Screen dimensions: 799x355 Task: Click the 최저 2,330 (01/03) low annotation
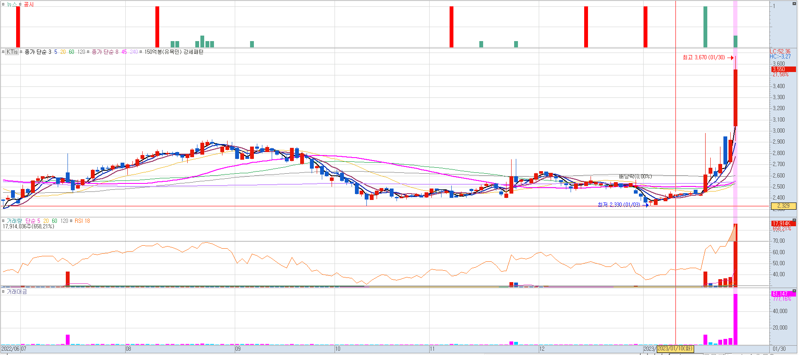[x=619, y=205]
